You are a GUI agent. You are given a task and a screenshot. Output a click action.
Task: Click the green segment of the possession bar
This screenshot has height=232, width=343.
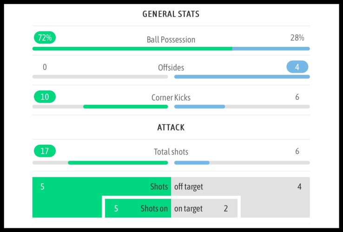(x=132, y=48)
